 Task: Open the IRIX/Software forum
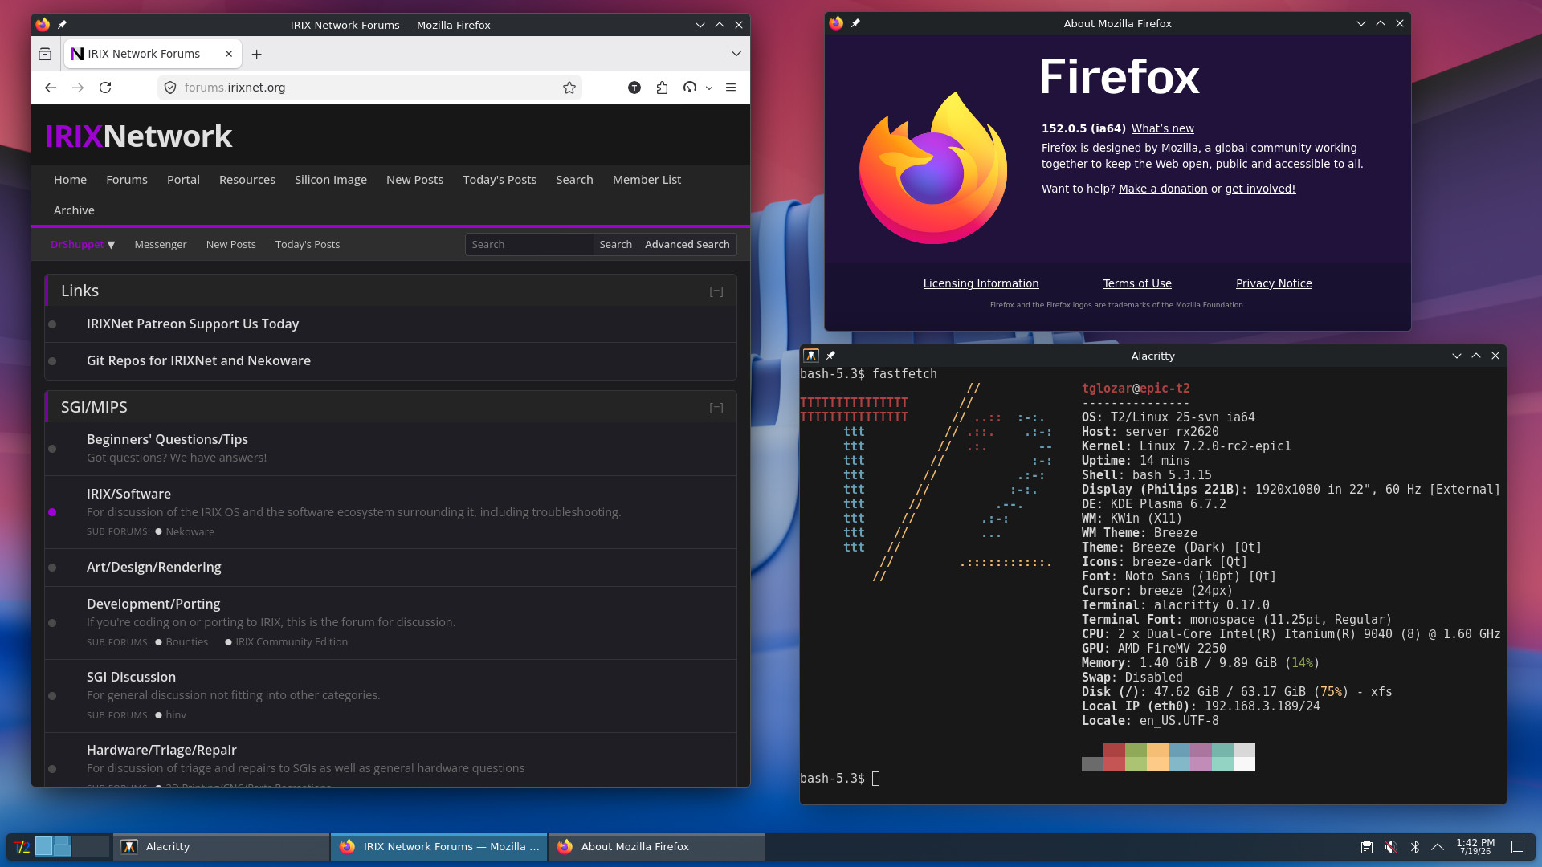[x=128, y=494]
